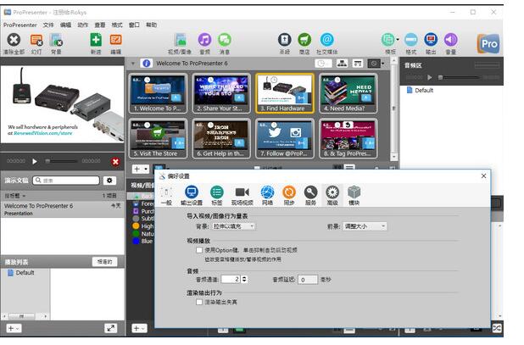Click the Output monitor icon in toolbar

(x=431, y=40)
